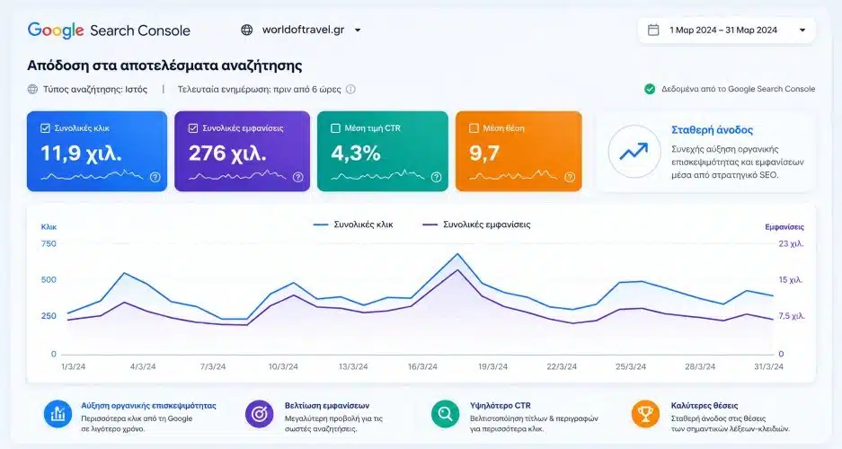Click the calendar icon in date picker
Viewport: 842px width, 449px height.
(653, 30)
